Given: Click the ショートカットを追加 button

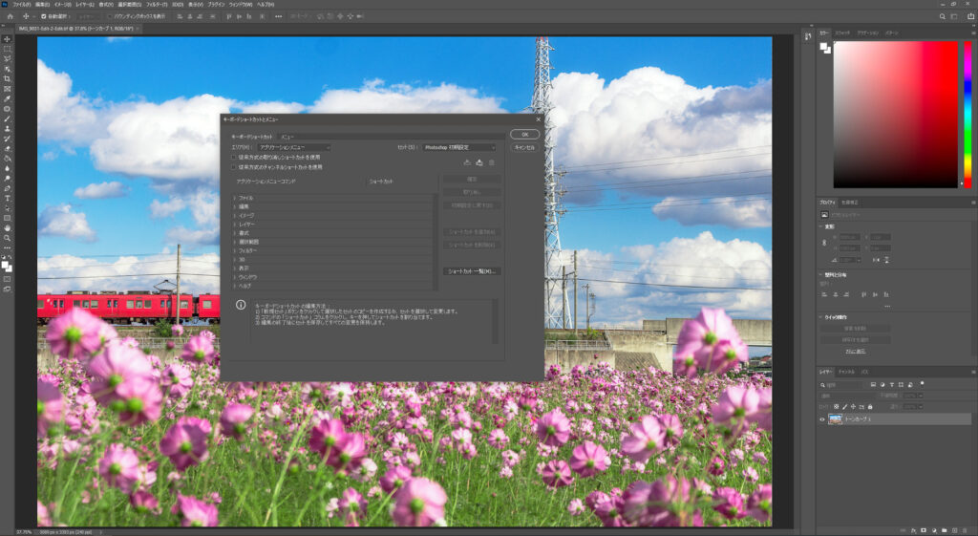Looking at the screenshot, I should point(472,232).
